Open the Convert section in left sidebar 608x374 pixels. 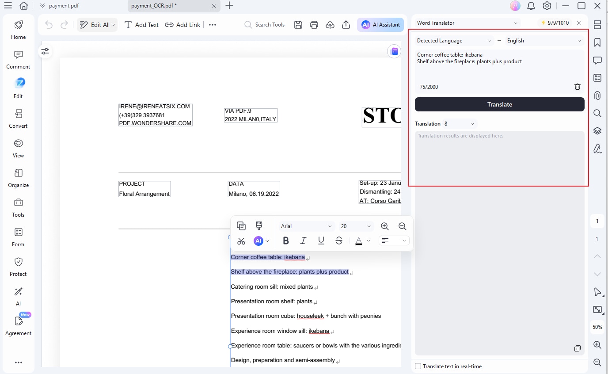(18, 119)
